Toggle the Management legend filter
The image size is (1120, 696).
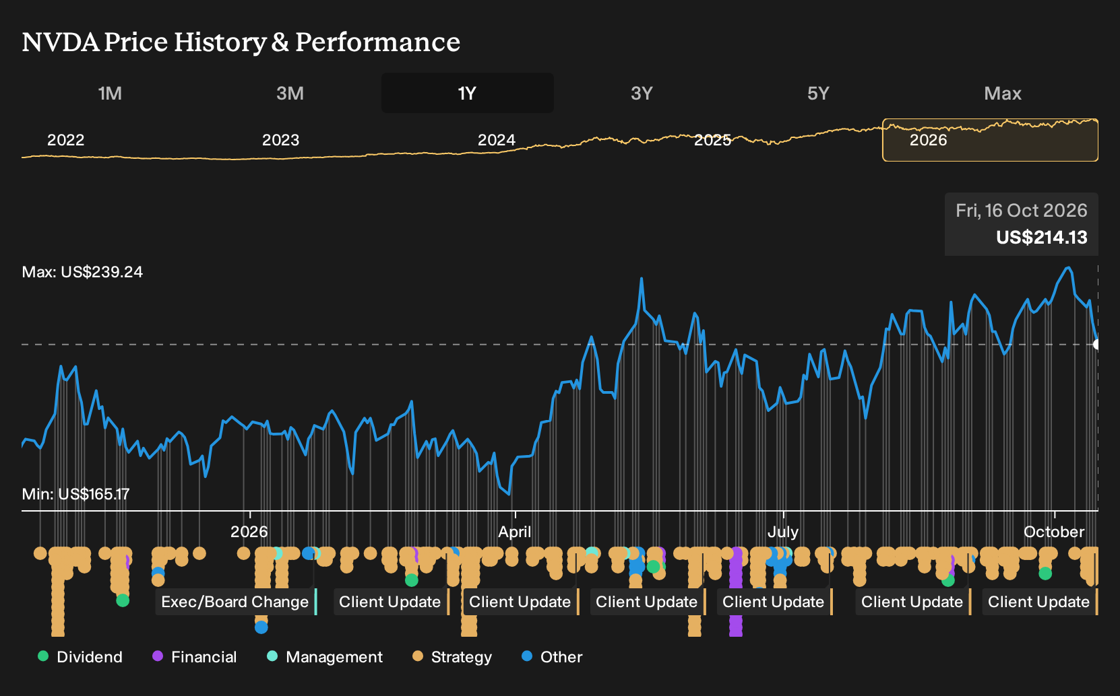[x=324, y=657]
